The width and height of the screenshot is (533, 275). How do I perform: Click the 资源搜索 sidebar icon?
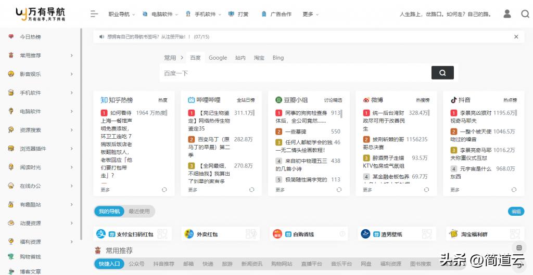pos(11,129)
